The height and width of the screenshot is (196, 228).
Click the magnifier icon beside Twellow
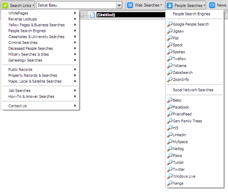click(169, 59)
